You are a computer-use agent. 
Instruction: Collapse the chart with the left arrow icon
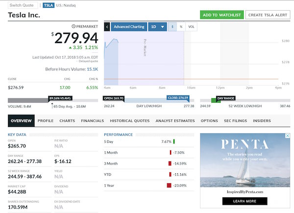(107, 27)
